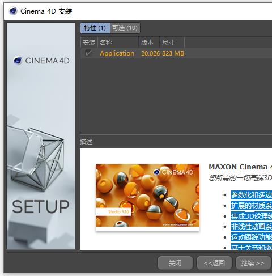The height and width of the screenshot is (276, 272).
Task: Proceed with the 继续 >> button
Action: click(x=253, y=263)
